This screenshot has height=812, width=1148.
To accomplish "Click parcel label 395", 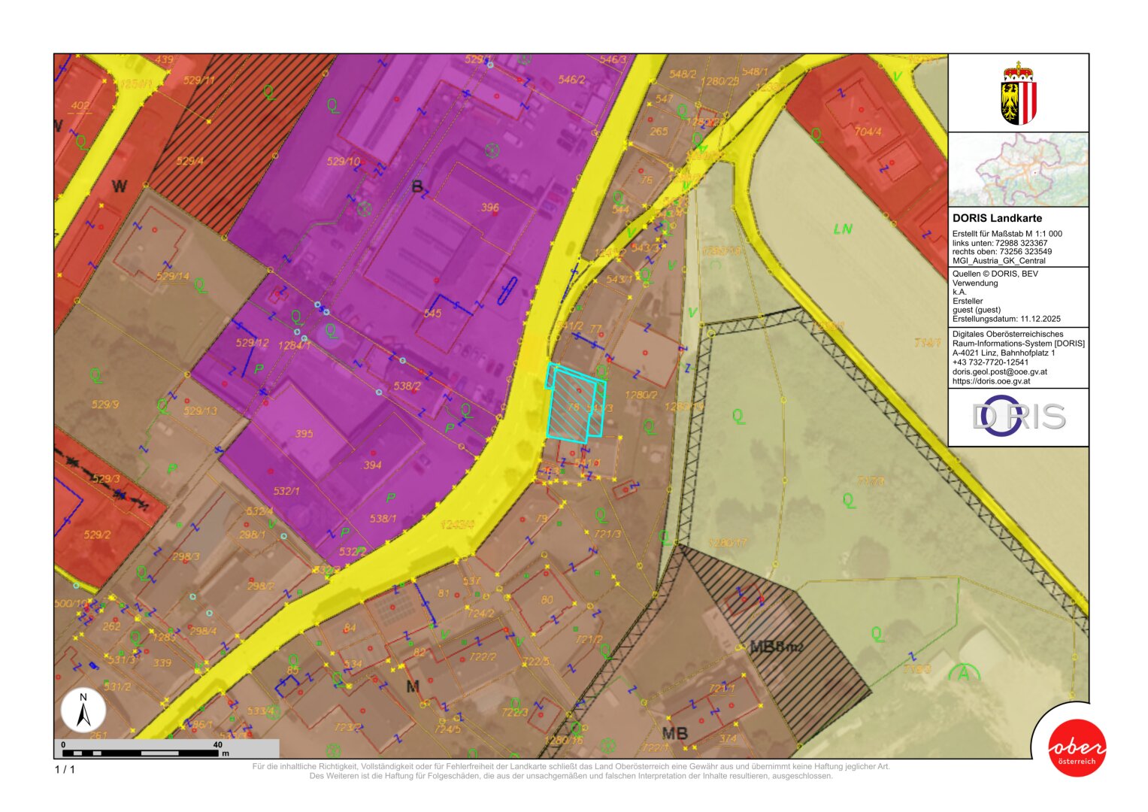I will pos(304,434).
